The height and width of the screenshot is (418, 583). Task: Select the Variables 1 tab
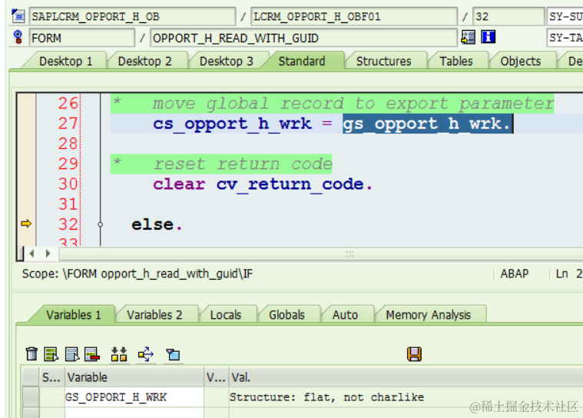coord(74,315)
